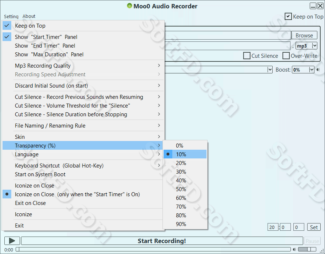Image resolution: width=325 pixels, height=254 pixels.
Task: Select Iconize from the Setting menu
Action: [83, 214]
